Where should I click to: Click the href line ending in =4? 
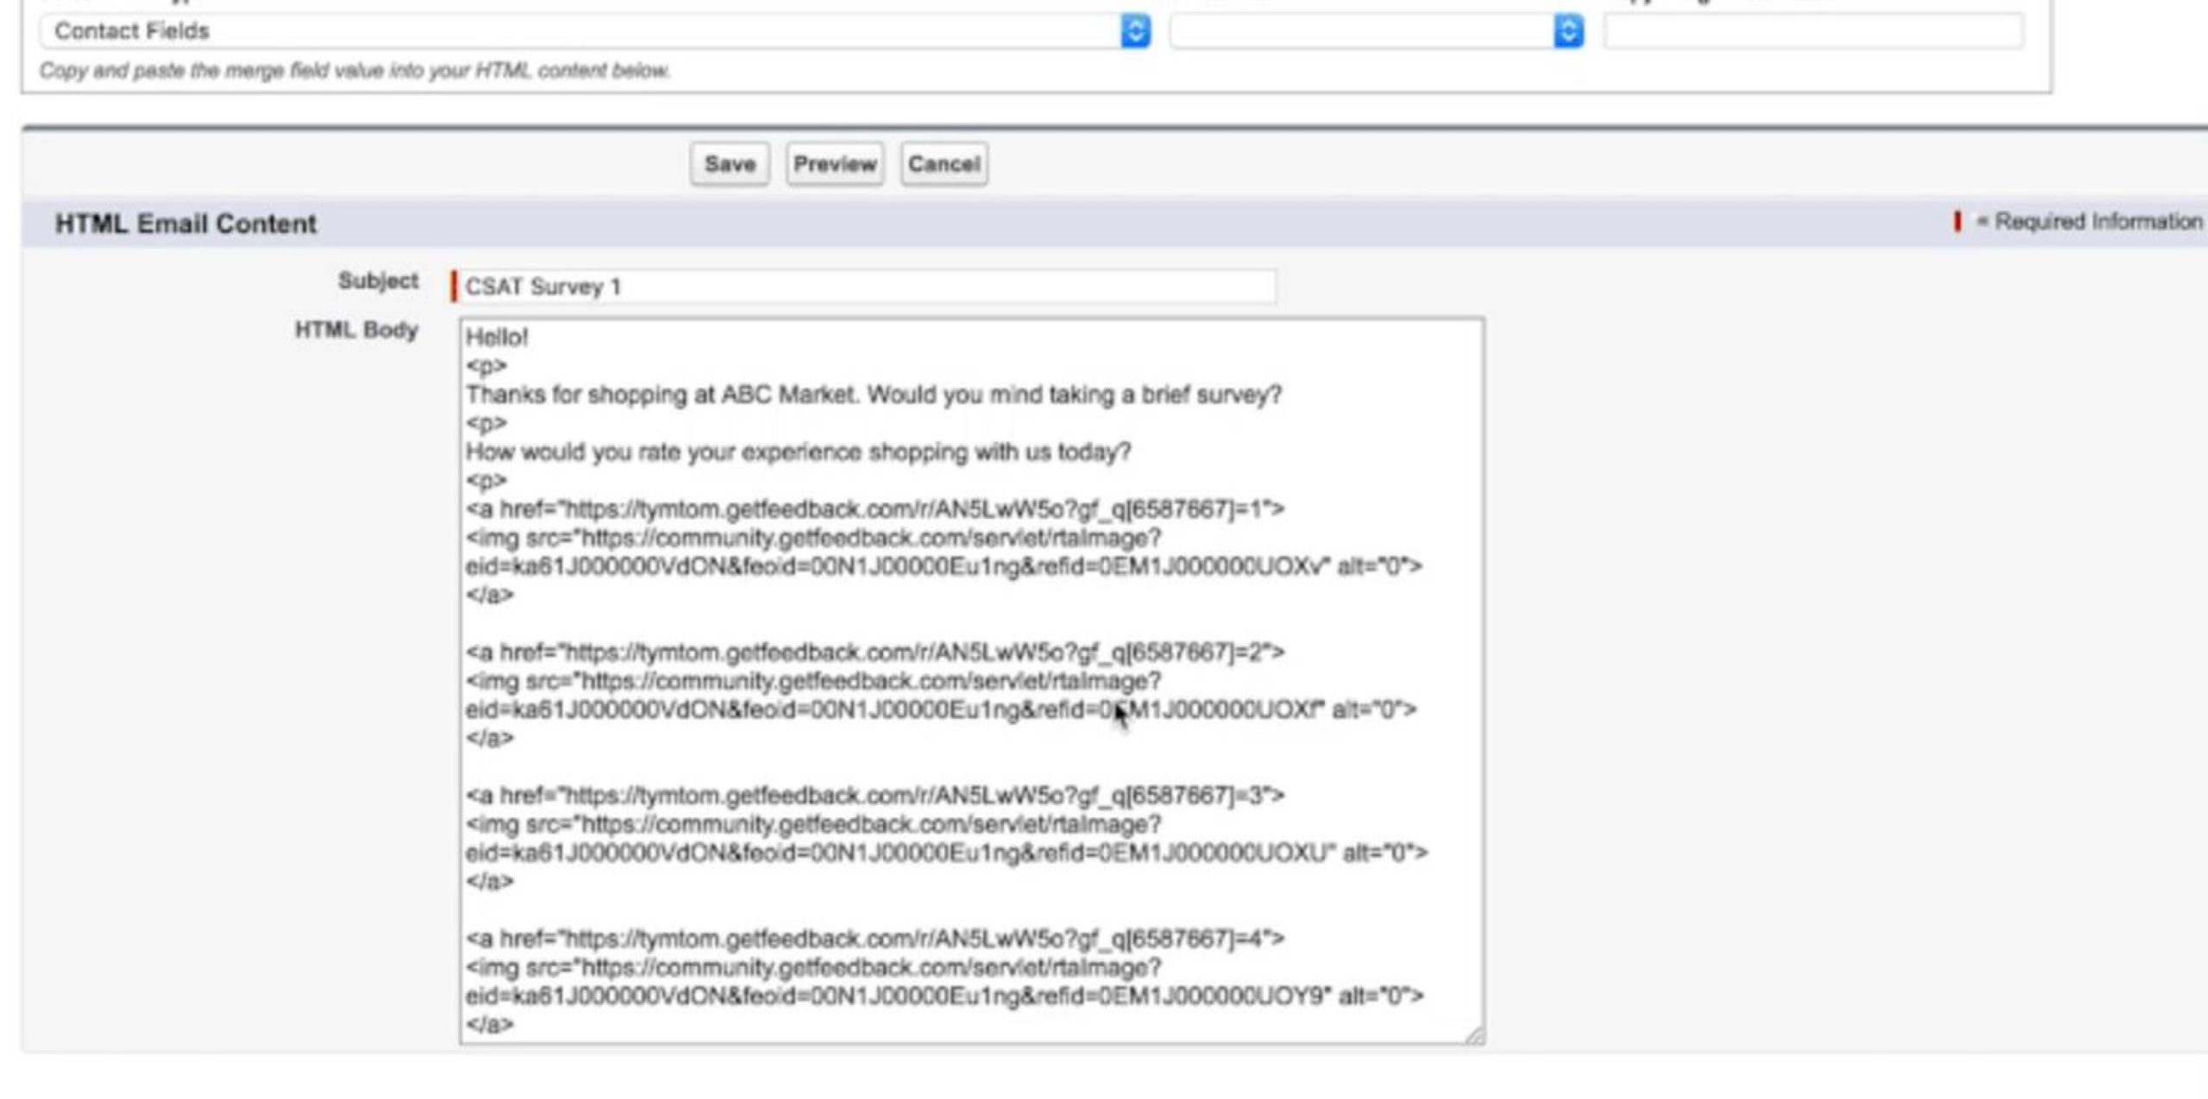click(875, 938)
